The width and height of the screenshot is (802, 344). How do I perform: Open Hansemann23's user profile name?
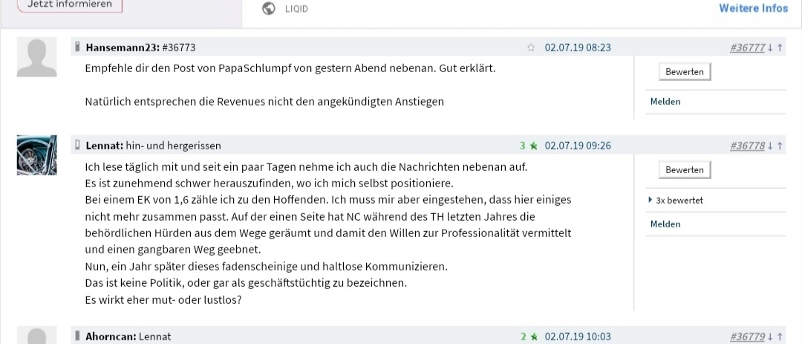(122, 48)
